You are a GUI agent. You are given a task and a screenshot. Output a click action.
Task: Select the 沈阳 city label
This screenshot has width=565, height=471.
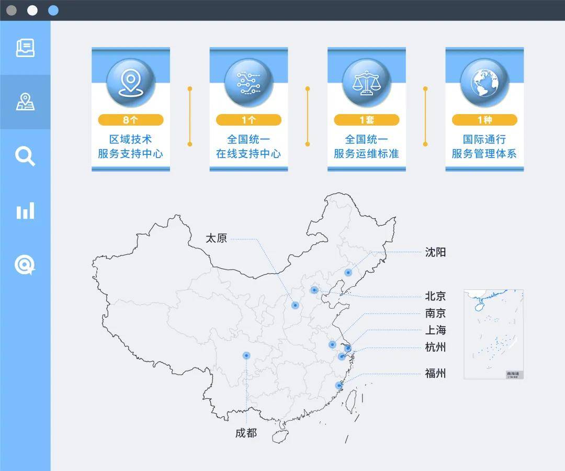435,252
